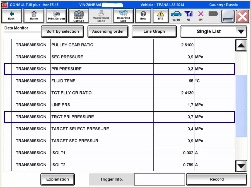
Task: Click the 0,002 ISOLT1 current value
Action: click(188, 153)
